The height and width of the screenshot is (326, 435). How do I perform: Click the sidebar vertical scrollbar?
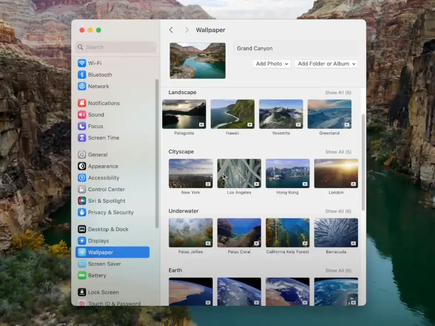pos(157,154)
